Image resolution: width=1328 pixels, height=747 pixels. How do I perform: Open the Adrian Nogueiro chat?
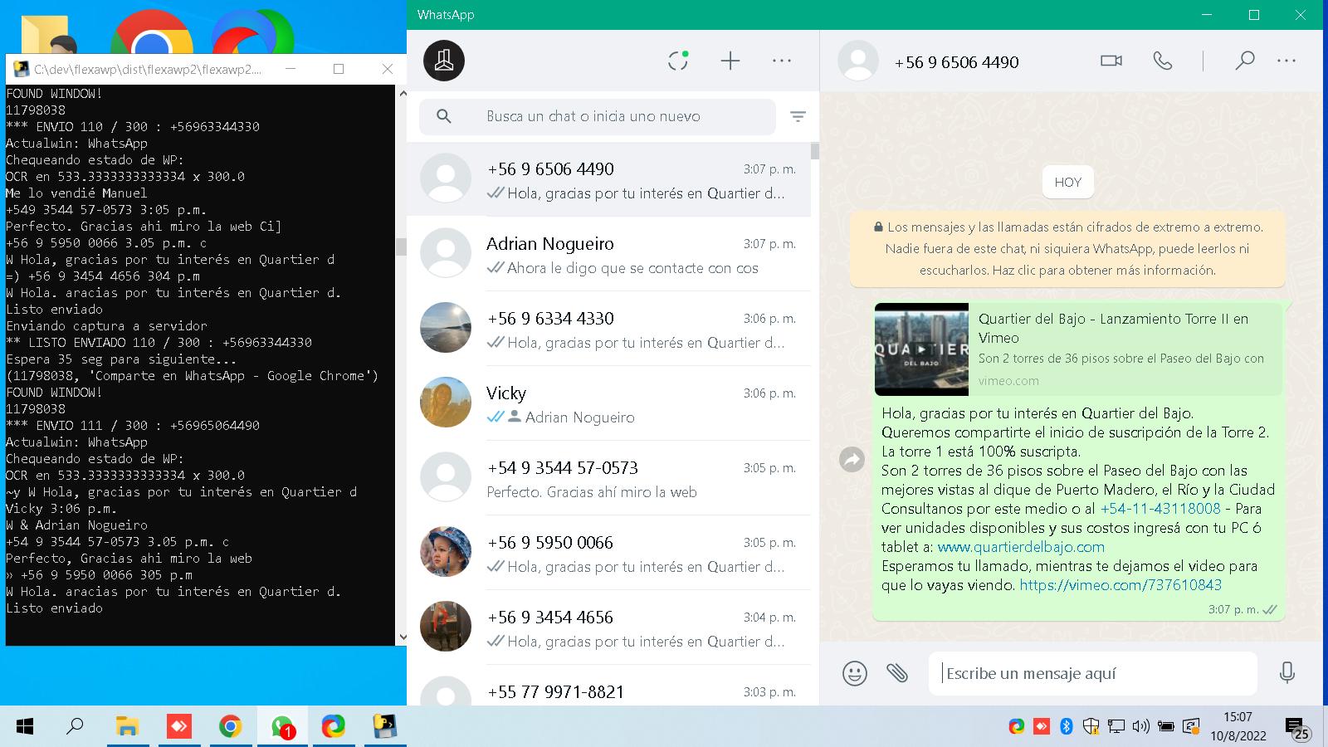(608, 255)
